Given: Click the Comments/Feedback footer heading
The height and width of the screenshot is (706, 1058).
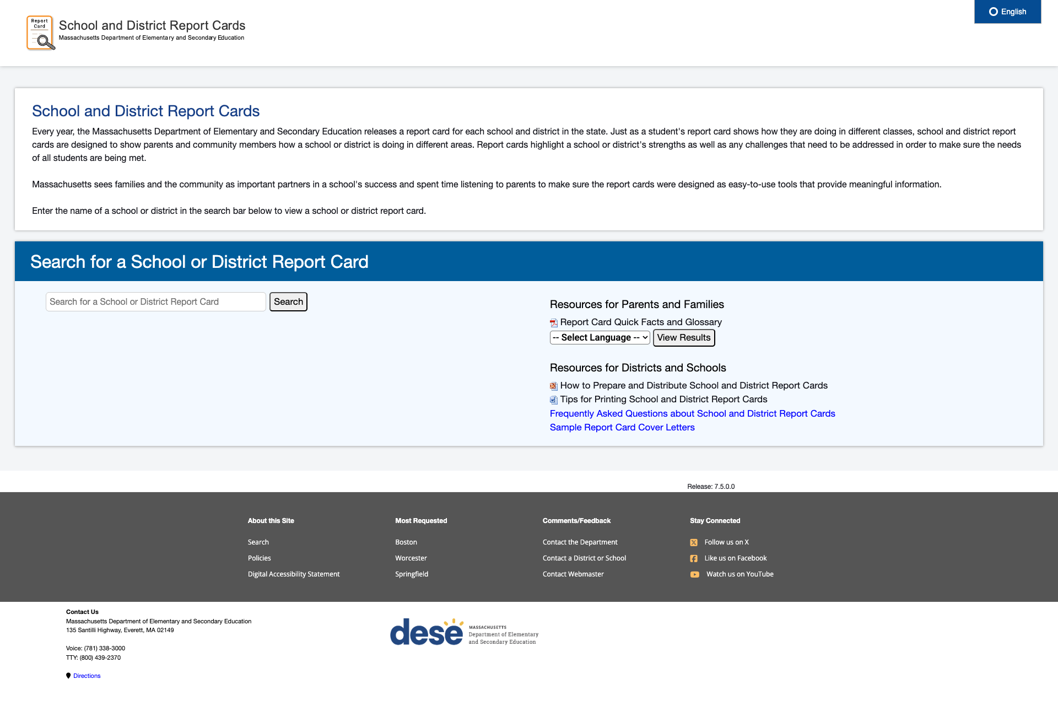Looking at the screenshot, I should point(576,521).
